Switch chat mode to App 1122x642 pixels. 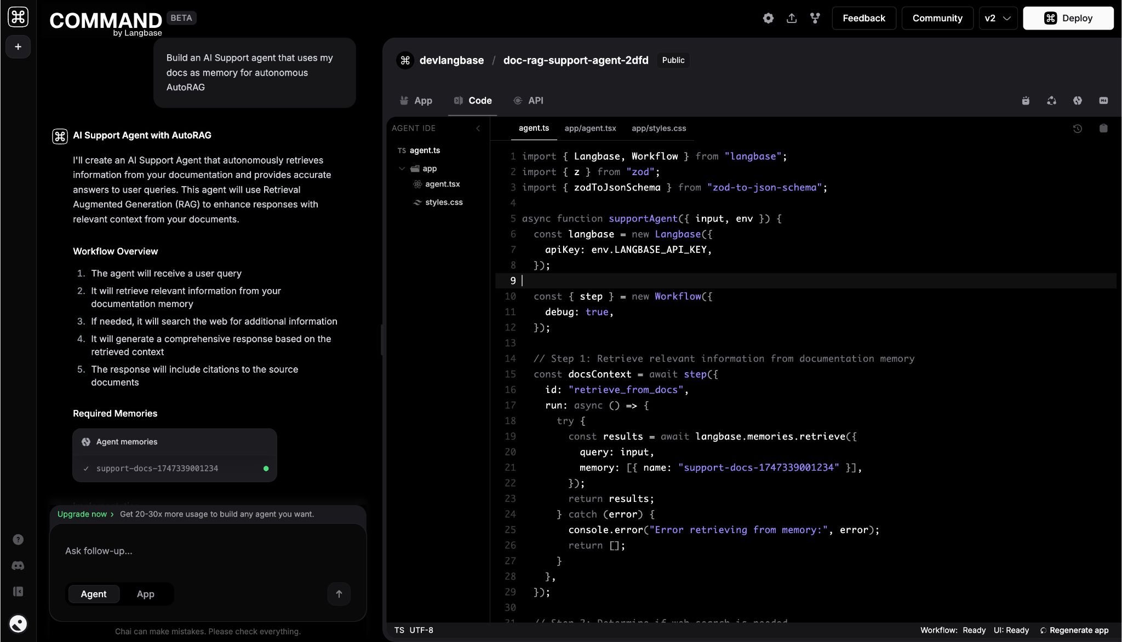click(145, 594)
